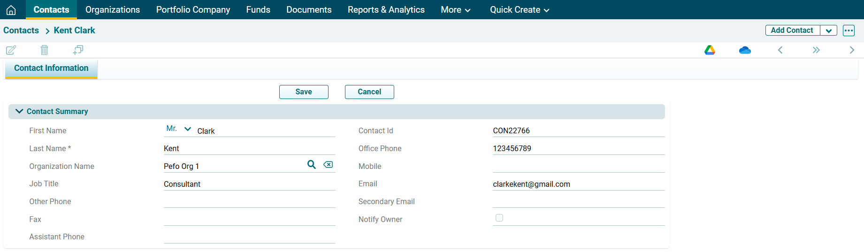
Task: Open the OneDrive cloud icon
Action: [x=745, y=50]
